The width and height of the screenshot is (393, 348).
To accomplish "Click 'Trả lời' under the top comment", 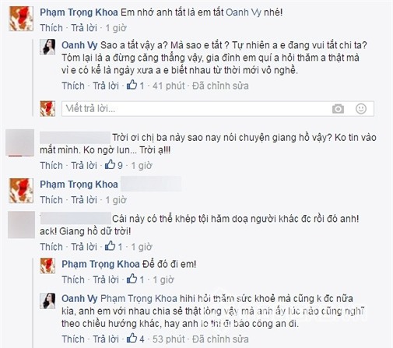I will [84, 28].
